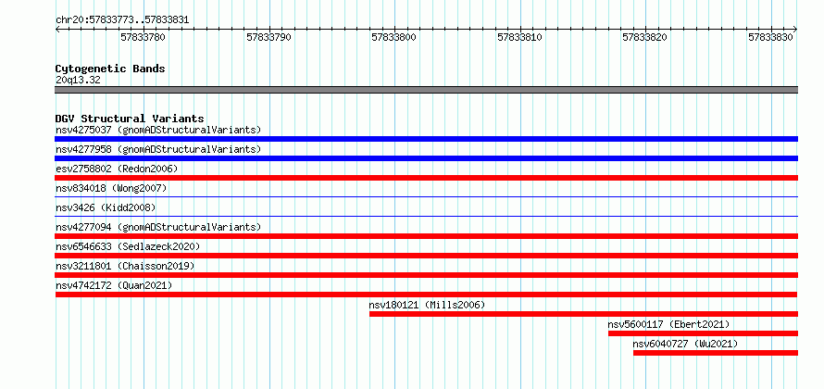Click ruler position 57833780
This screenshot has width=824, height=389.
pyautogui.click(x=143, y=37)
